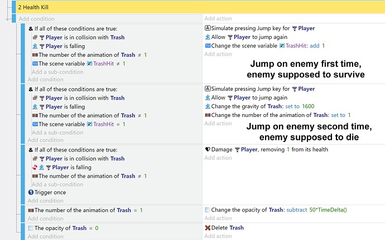Image resolution: width=385 pixels, height=240 pixels.
Task: Click the variable icon of the TrashHit: add 1 action
Action: click(x=208, y=46)
